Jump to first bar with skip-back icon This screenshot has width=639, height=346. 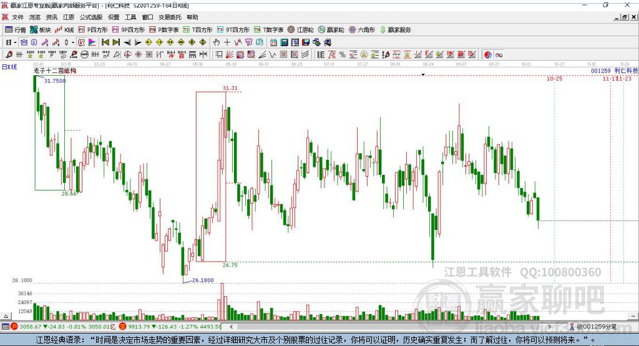click(105, 42)
